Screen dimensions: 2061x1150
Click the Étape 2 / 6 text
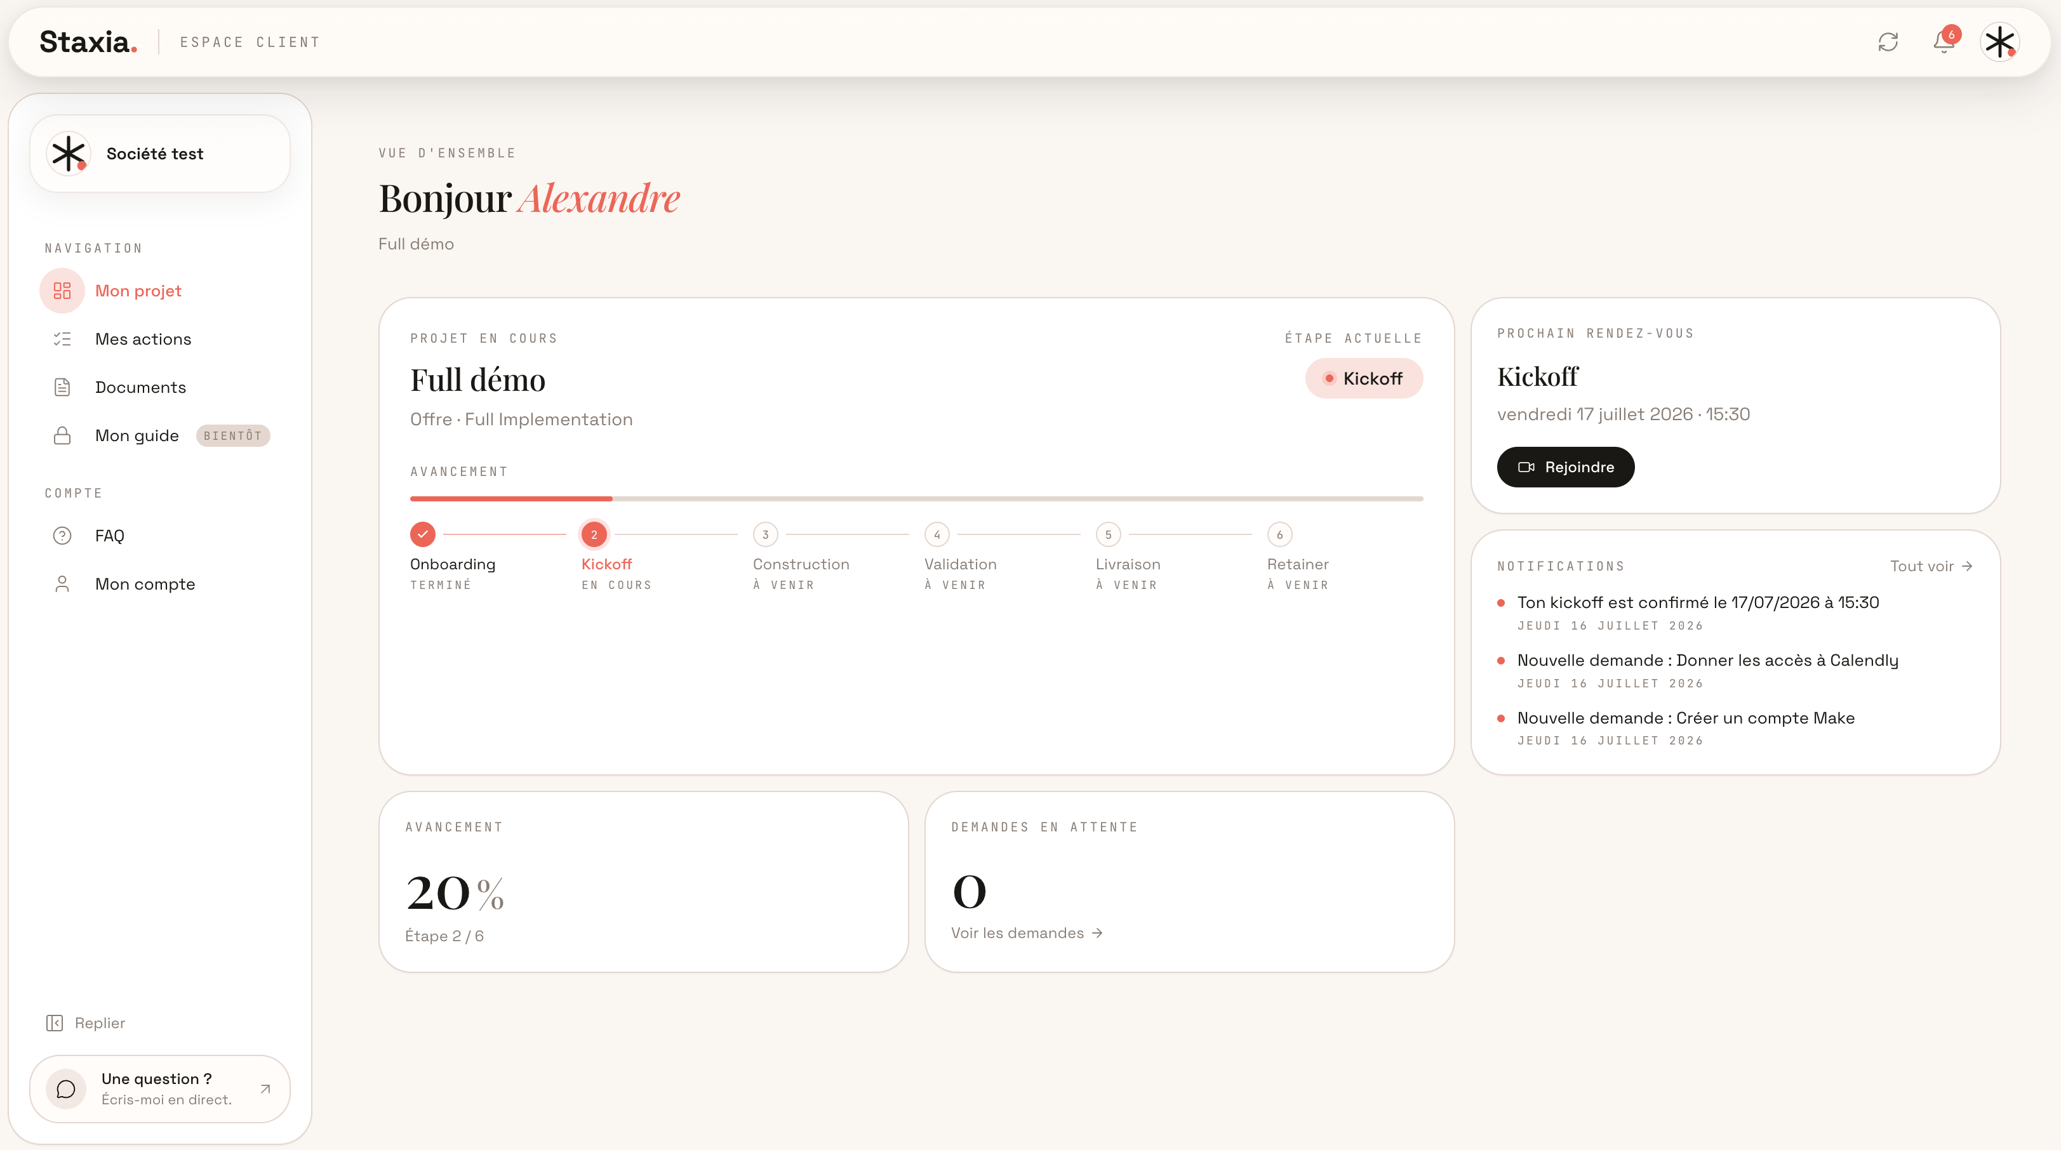(x=444, y=935)
